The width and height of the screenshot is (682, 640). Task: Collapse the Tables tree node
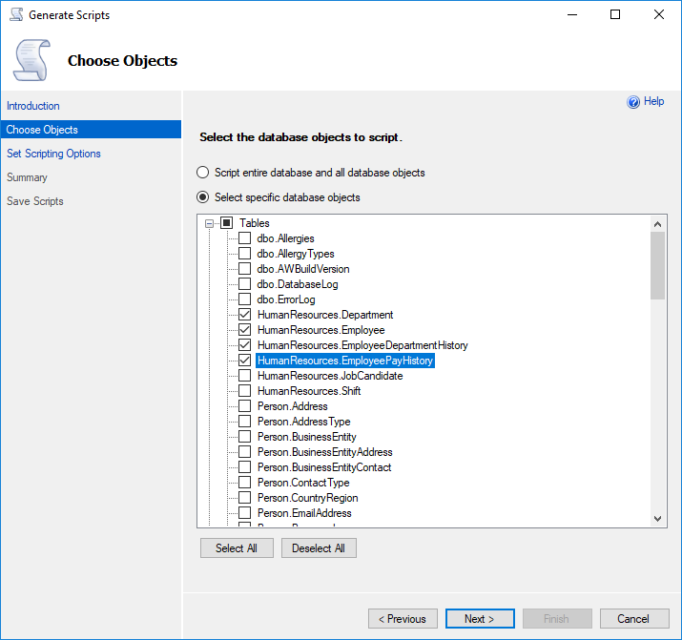pos(209,223)
